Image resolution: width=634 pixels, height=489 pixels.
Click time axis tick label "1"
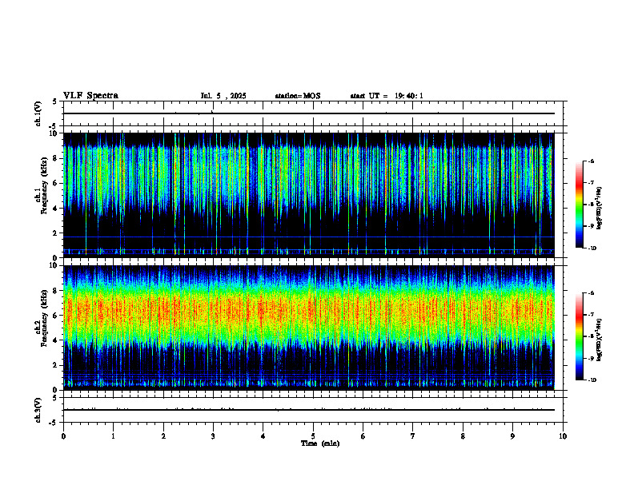click(113, 436)
